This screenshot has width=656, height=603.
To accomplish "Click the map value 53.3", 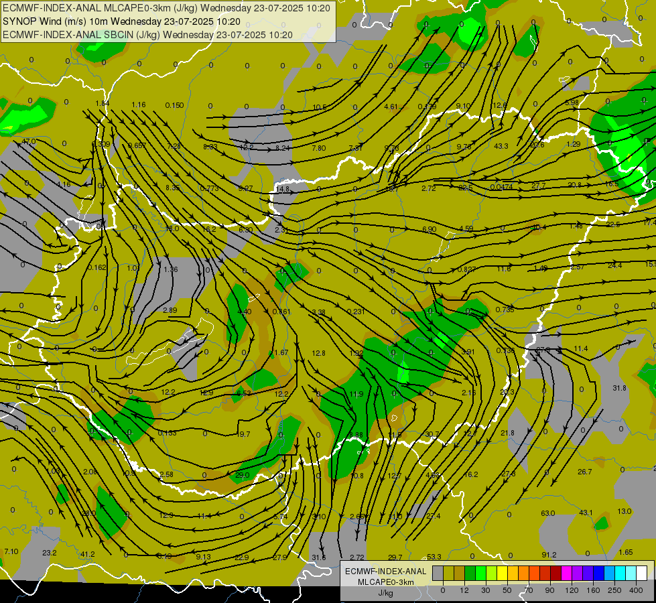I will pyautogui.click(x=434, y=557).
